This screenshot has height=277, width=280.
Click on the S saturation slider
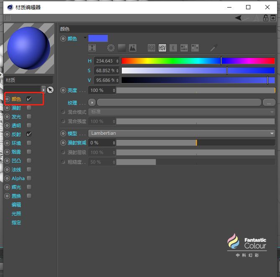(198, 71)
